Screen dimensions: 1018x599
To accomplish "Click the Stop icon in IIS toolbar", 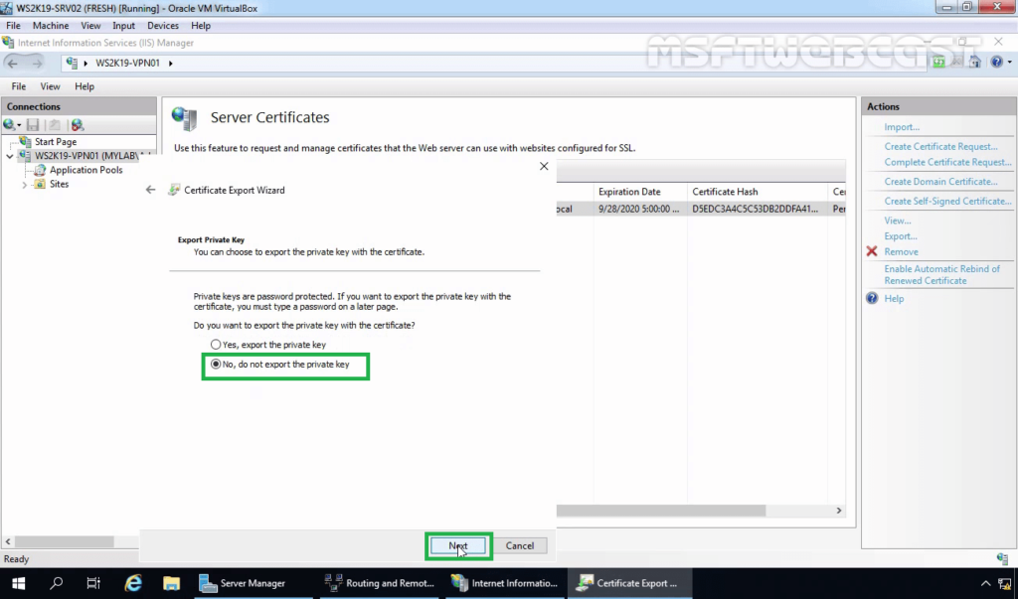I will [957, 63].
